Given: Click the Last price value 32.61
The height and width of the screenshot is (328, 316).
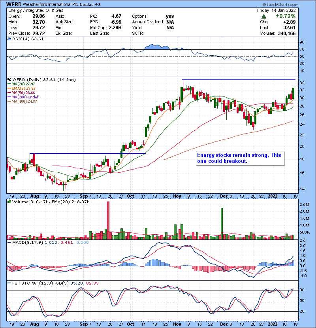Looking at the screenshot, I should click(290, 28).
